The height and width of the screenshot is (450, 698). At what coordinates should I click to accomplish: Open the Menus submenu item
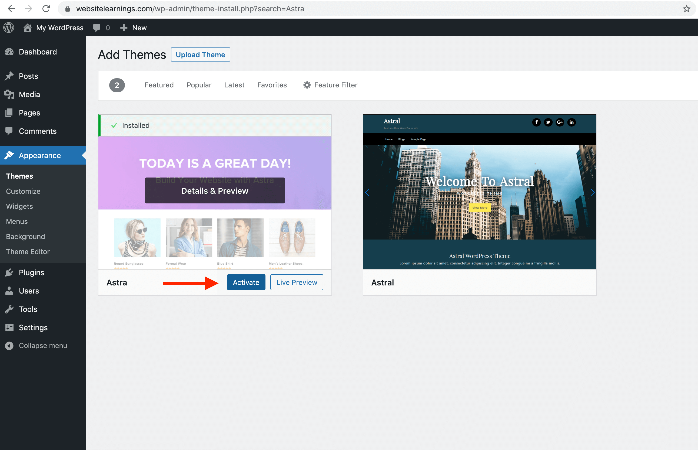point(17,221)
